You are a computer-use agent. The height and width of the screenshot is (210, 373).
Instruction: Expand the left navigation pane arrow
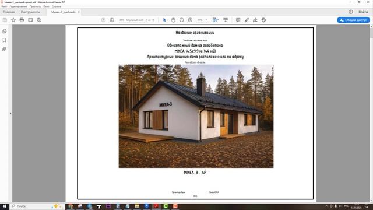click(10, 114)
